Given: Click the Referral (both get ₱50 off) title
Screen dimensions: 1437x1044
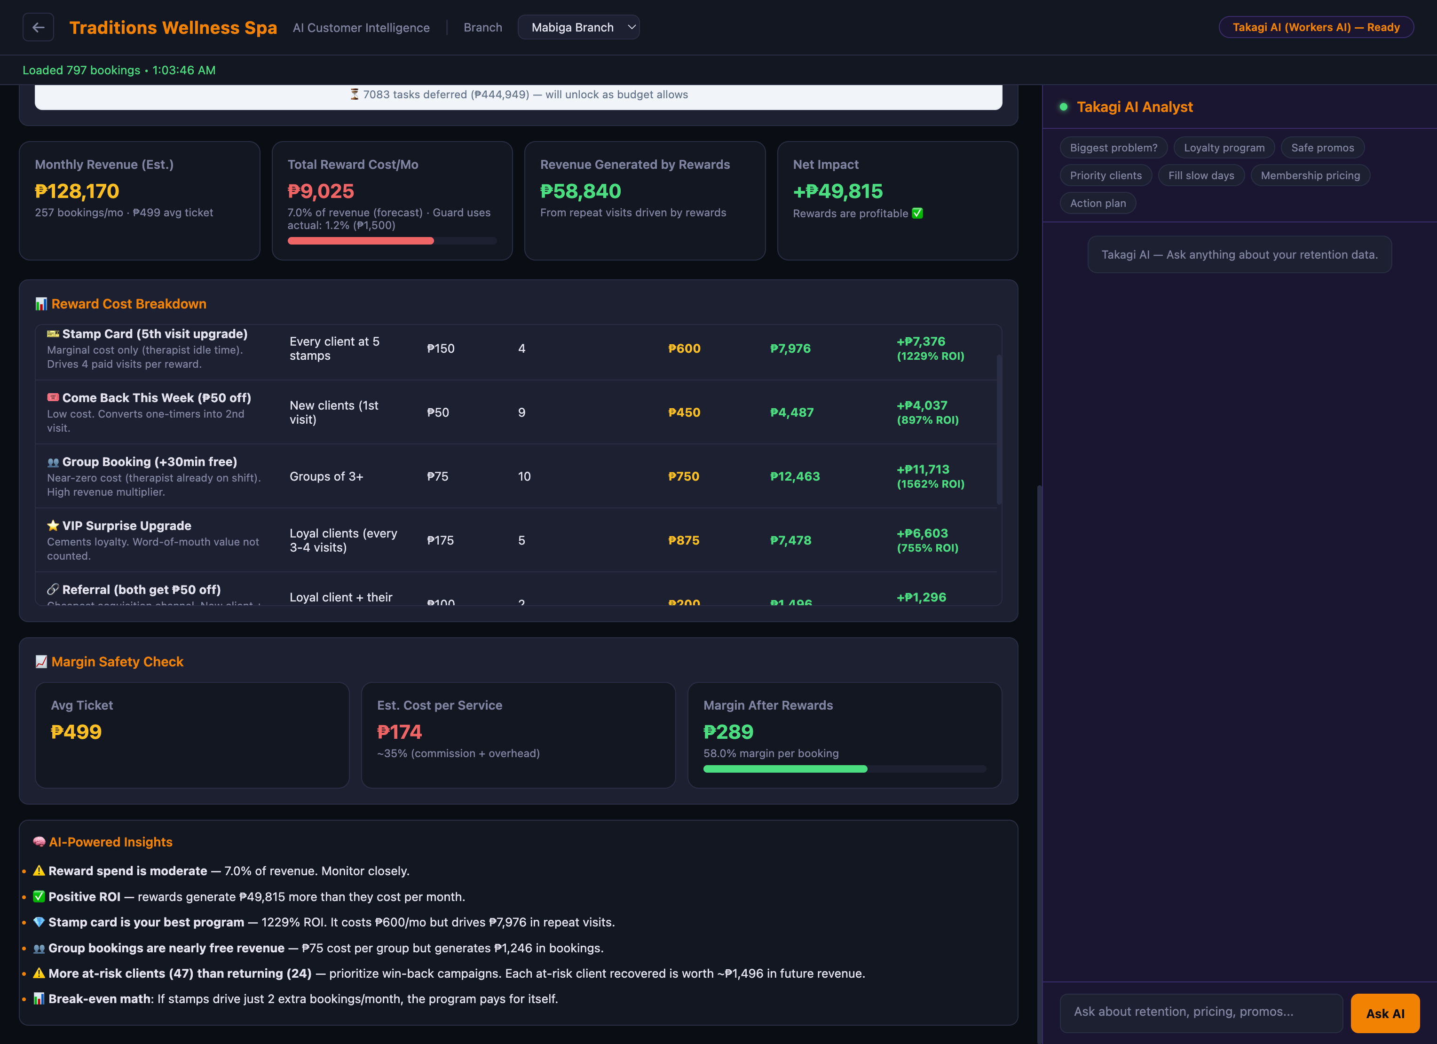Looking at the screenshot, I should pos(141,590).
